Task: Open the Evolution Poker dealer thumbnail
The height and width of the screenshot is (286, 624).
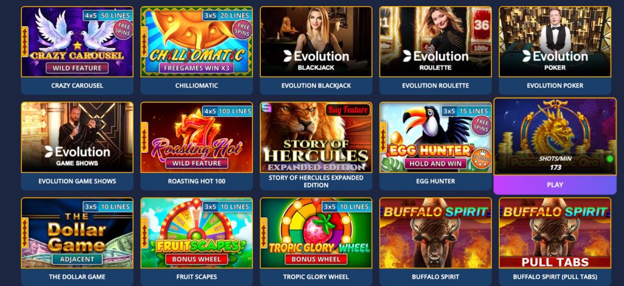Action: click(555, 42)
